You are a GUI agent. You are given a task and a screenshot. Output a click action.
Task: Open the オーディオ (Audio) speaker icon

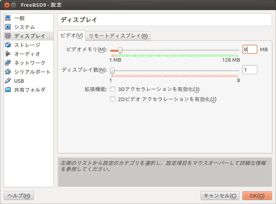coord(8,54)
